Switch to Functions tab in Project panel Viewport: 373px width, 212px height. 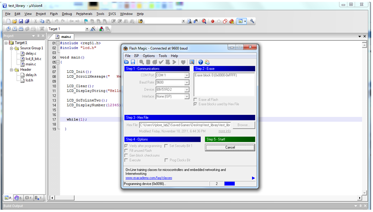29,198
